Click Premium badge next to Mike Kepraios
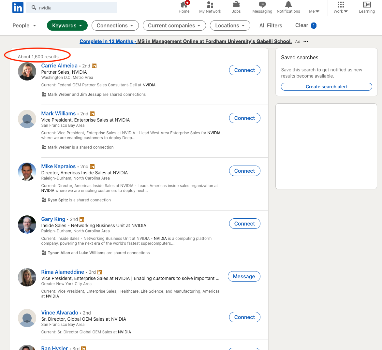The width and height of the screenshot is (382, 350). [92, 167]
